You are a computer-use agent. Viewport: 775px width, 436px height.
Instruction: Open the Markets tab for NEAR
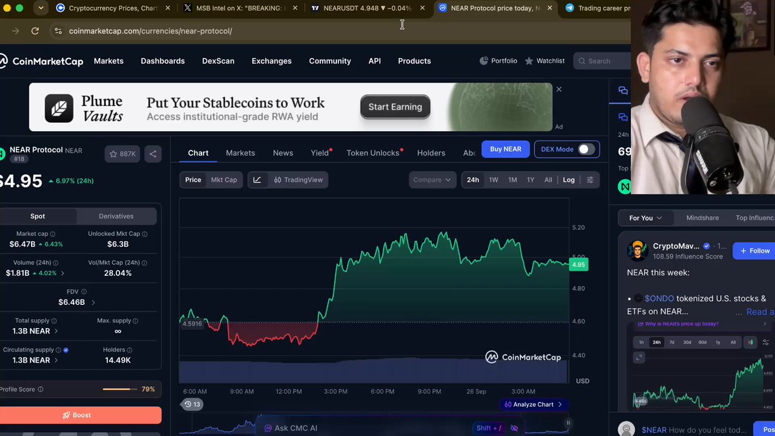pyautogui.click(x=240, y=153)
